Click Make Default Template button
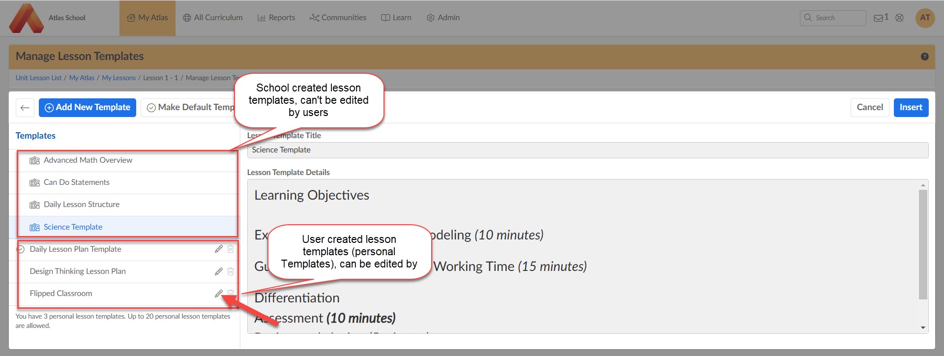Screen dimensions: 944x356 (188, 108)
